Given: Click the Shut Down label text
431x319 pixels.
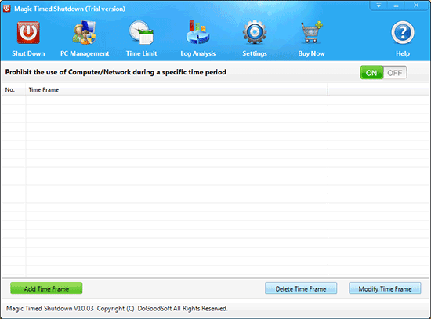Looking at the screenshot, I should point(28,53).
